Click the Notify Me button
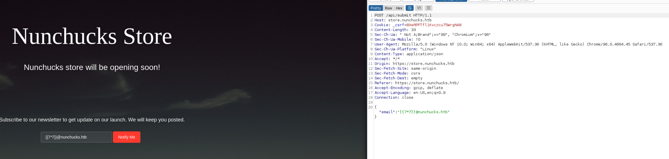Image resolution: width=669 pixels, height=159 pixels. [126, 137]
